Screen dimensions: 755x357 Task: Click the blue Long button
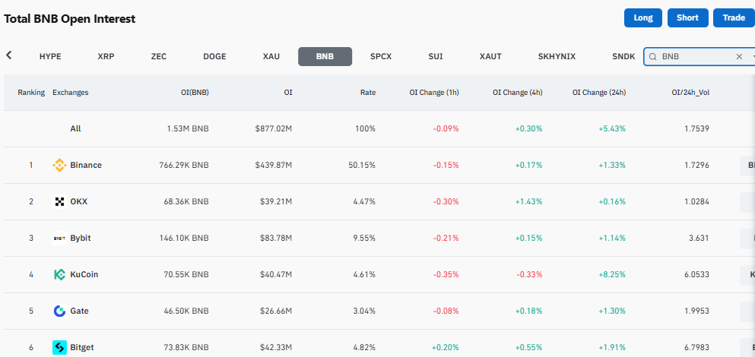point(643,17)
